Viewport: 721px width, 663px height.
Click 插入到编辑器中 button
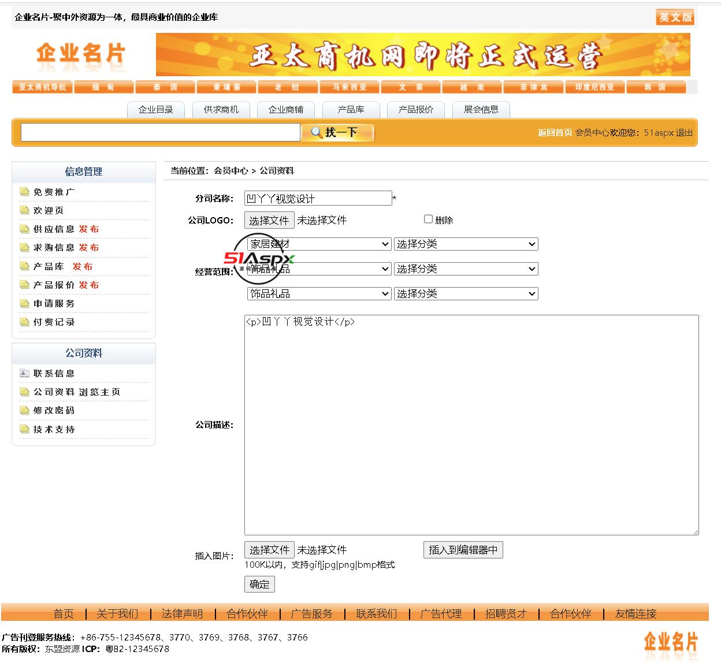pos(463,550)
